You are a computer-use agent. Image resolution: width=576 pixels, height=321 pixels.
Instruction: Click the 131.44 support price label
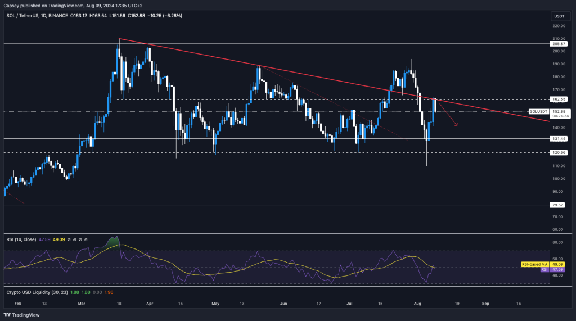(559, 139)
